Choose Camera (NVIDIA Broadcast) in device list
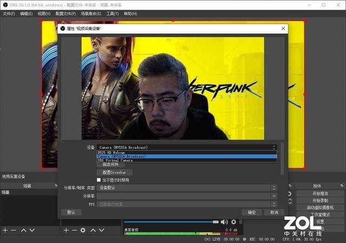346x243 pixels. tap(187, 157)
